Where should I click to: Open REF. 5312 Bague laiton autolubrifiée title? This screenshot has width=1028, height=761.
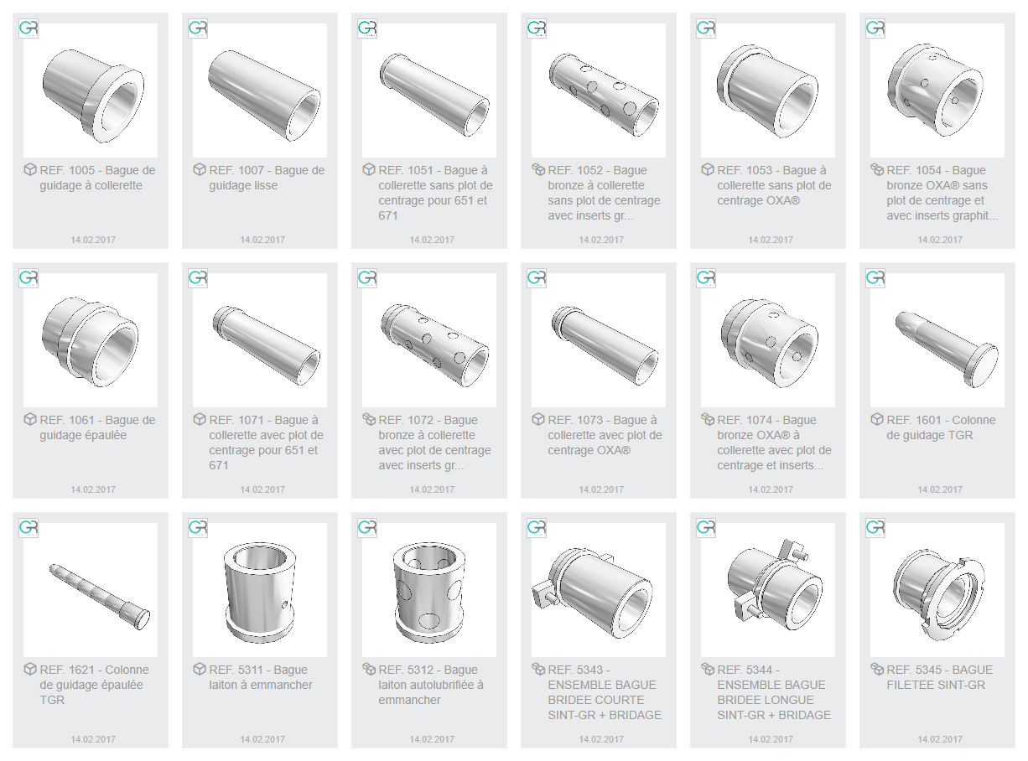click(x=431, y=685)
